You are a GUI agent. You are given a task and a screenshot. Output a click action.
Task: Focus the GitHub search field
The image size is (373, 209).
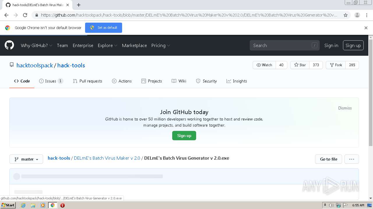[x=284, y=45]
